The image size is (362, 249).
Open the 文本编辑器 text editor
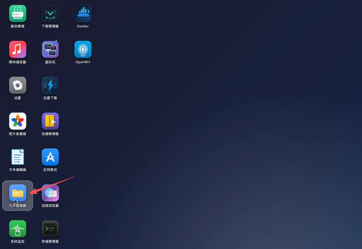[x=17, y=157]
